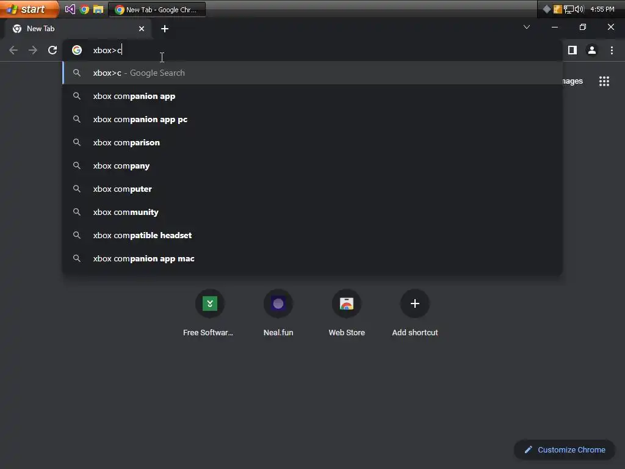Open the Web Store shortcut tile

coord(347,313)
